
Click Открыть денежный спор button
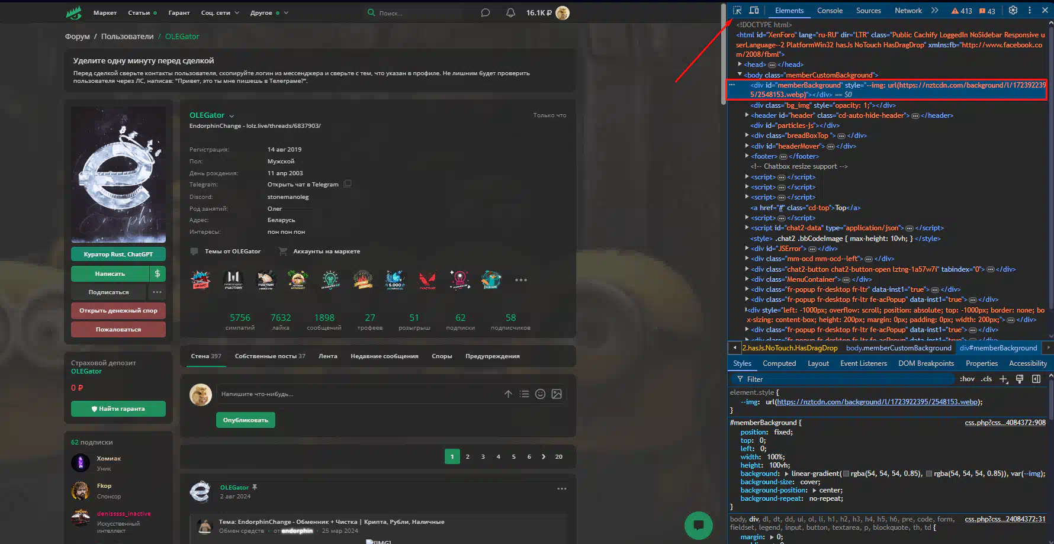118,310
